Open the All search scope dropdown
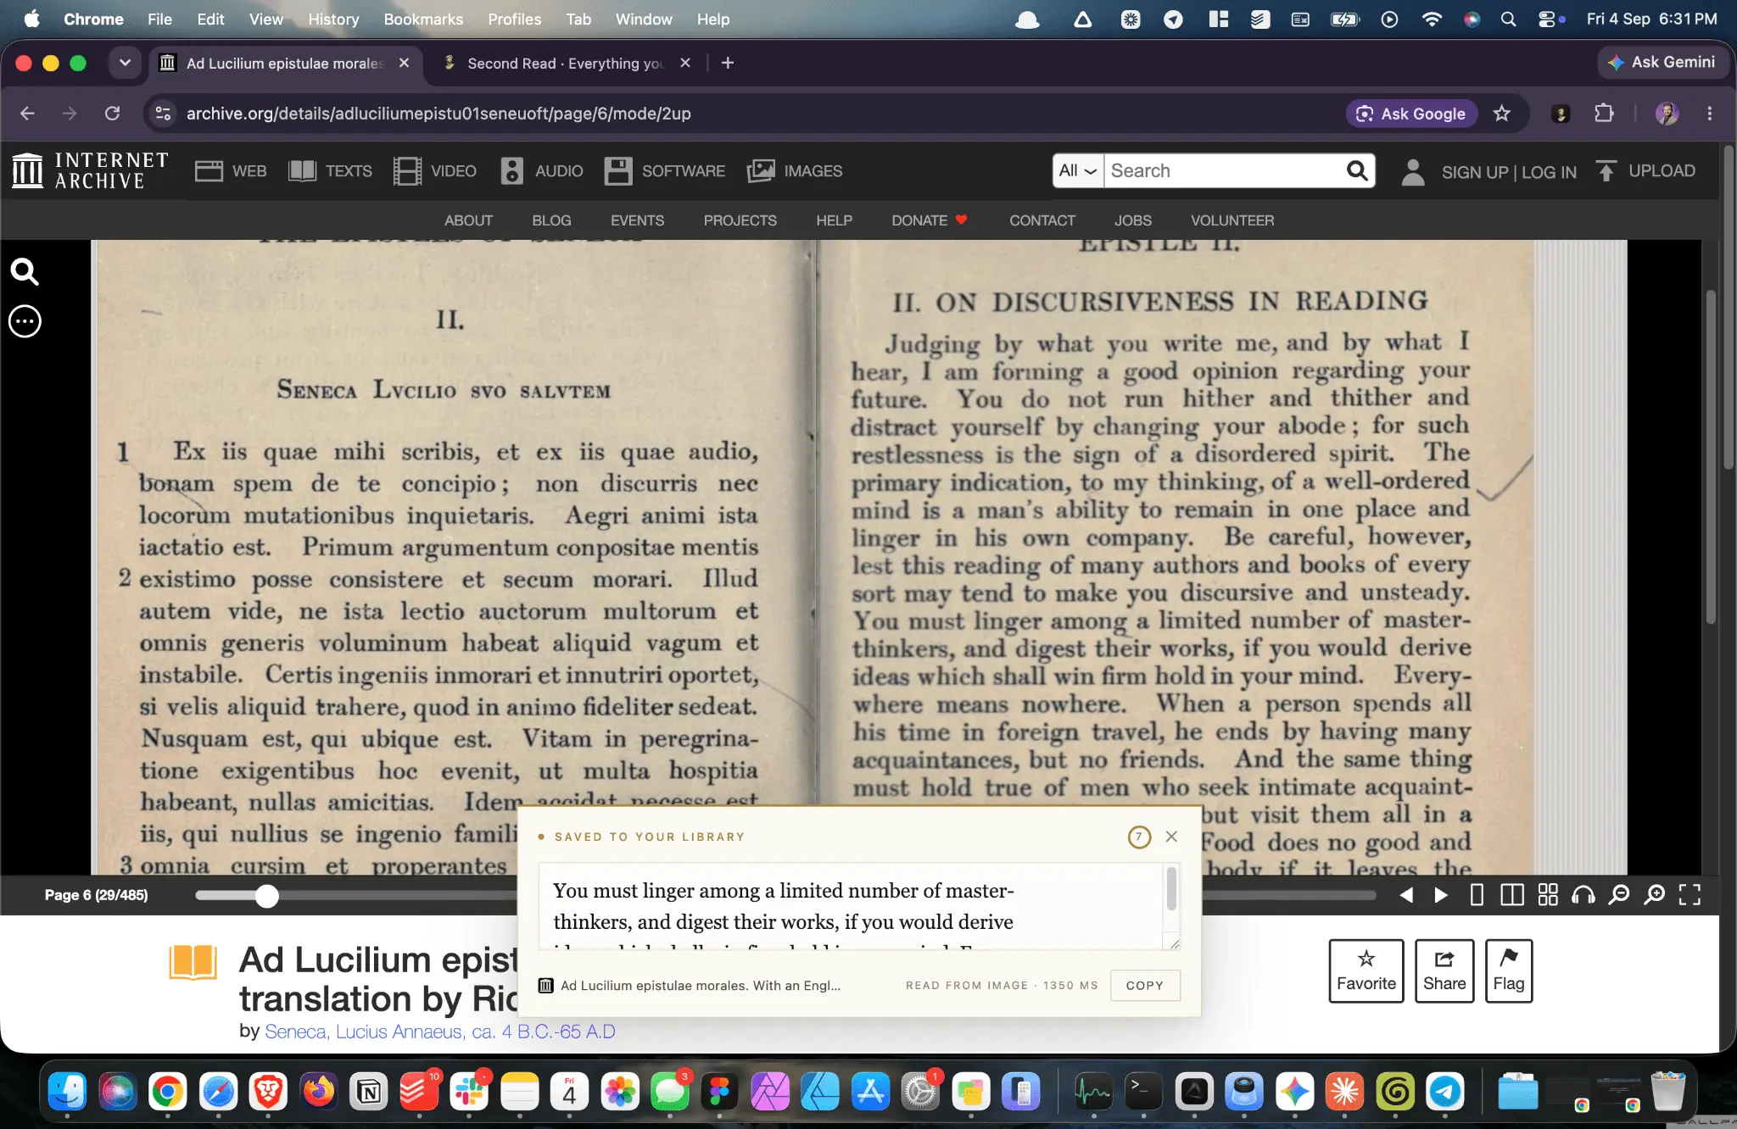The height and width of the screenshot is (1129, 1737). click(1078, 170)
